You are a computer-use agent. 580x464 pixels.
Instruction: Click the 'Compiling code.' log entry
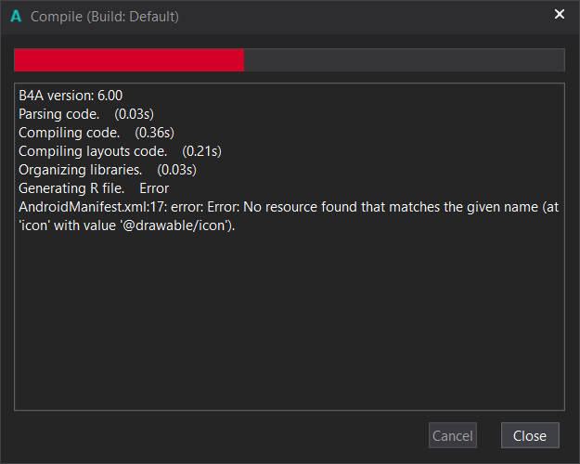67,133
